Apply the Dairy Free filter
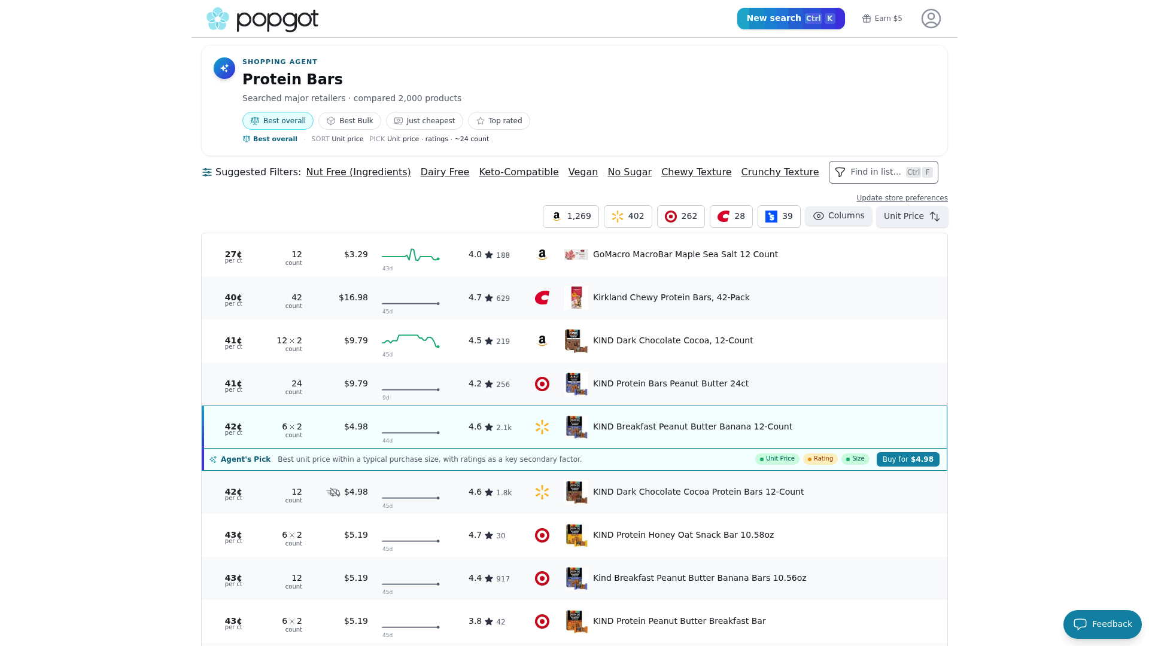This screenshot has width=1149, height=646. click(x=445, y=172)
